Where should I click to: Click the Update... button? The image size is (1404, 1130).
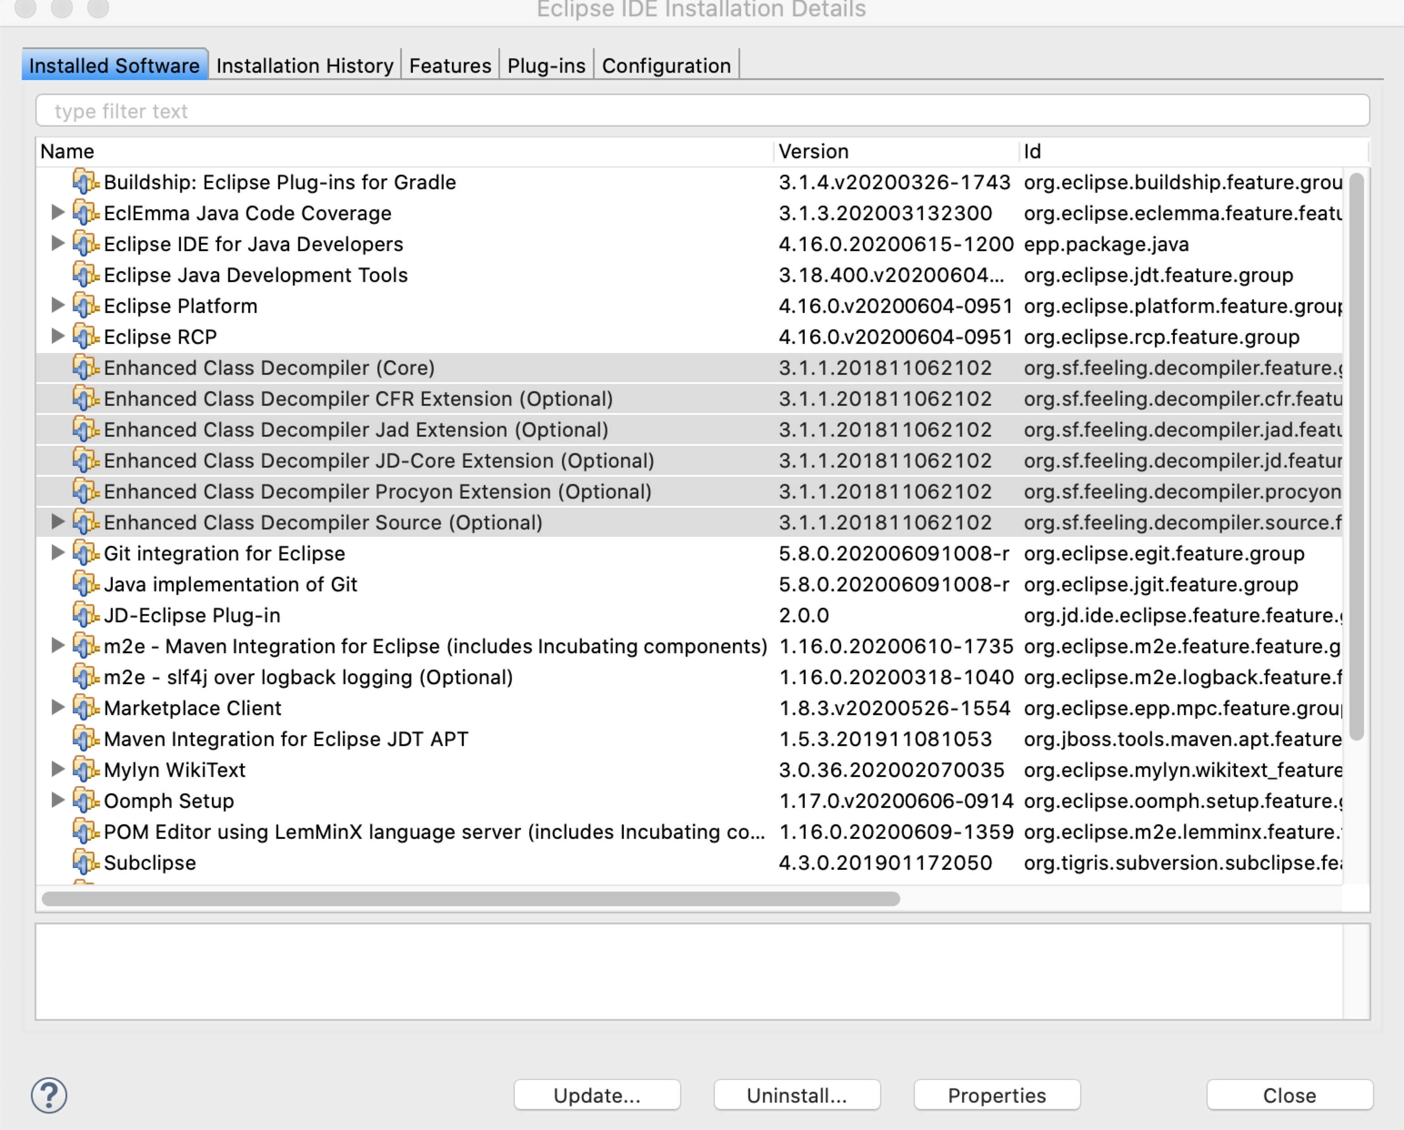point(597,1095)
